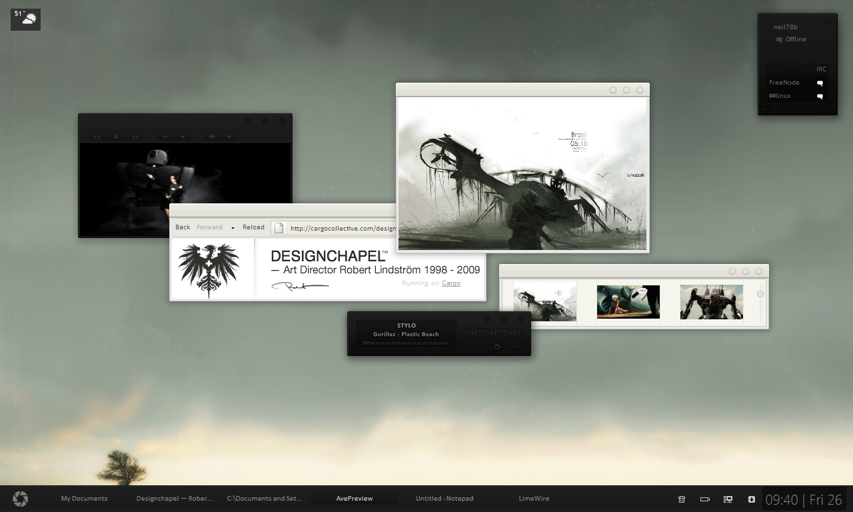The height and width of the screenshot is (512, 853).
Task: Click Forward in the browser
Action: tap(209, 227)
